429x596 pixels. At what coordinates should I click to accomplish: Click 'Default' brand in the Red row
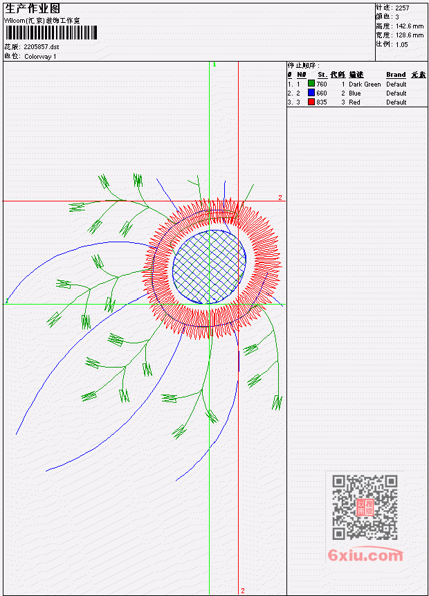[x=396, y=102]
